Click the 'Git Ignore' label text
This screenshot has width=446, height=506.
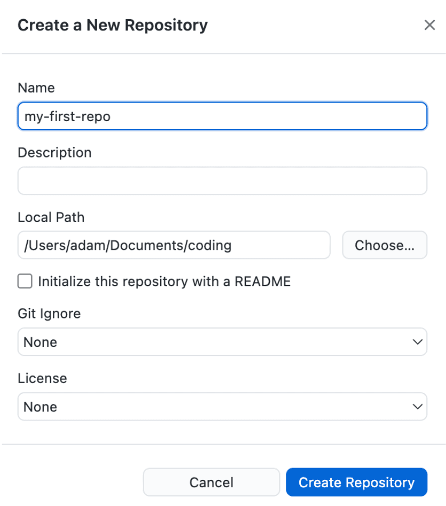pyautogui.click(x=49, y=314)
